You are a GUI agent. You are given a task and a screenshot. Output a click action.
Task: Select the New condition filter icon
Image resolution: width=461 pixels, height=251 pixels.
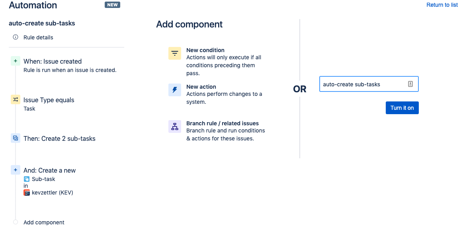[174, 53]
